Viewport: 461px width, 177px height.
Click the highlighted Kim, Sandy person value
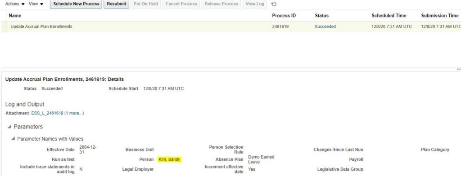pos(170,159)
